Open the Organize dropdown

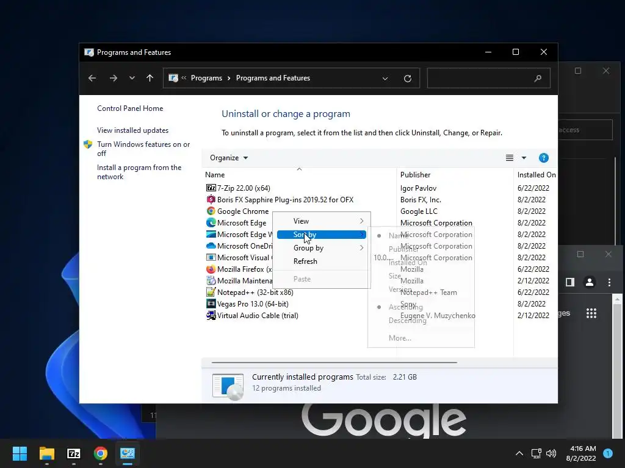coord(229,158)
